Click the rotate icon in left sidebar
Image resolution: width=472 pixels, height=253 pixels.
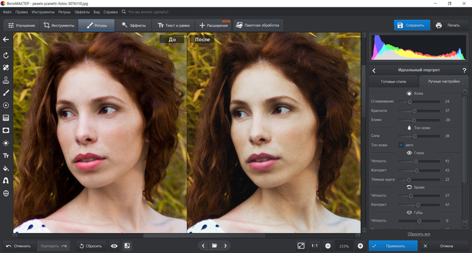6,55
